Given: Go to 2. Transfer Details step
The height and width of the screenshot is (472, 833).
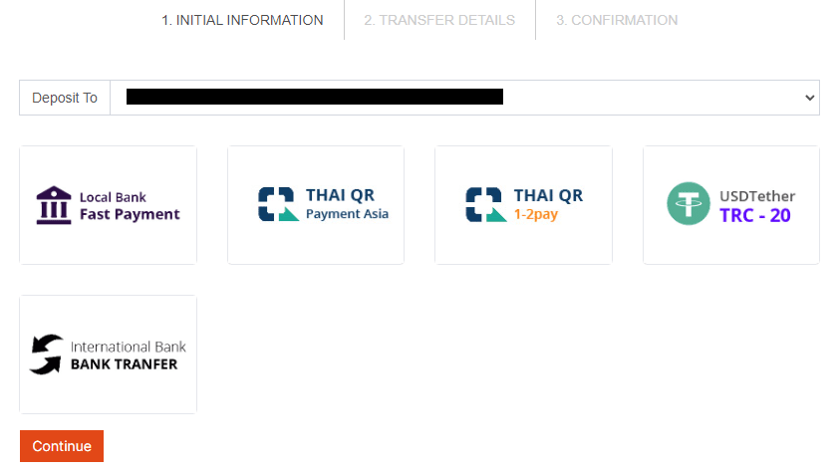Looking at the screenshot, I should [439, 20].
